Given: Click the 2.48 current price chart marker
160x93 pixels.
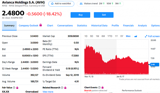Looking at the screenshot, I should (154, 65).
